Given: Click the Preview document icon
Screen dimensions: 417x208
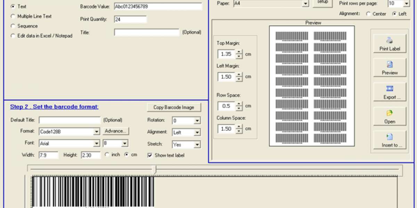Looking at the screenshot, I should (x=390, y=64).
